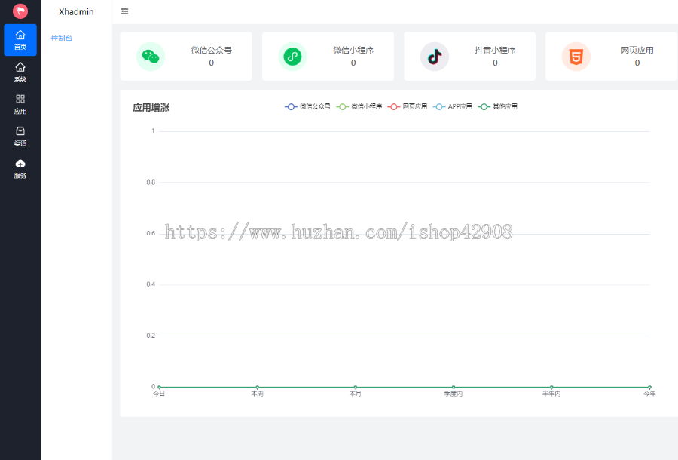Click the orange HTML5 web app icon

[576, 57]
